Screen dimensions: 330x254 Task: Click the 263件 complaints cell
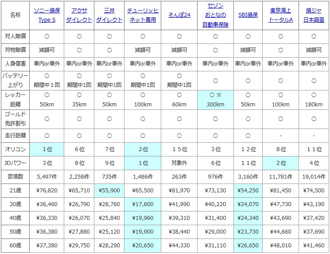[x=179, y=177]
